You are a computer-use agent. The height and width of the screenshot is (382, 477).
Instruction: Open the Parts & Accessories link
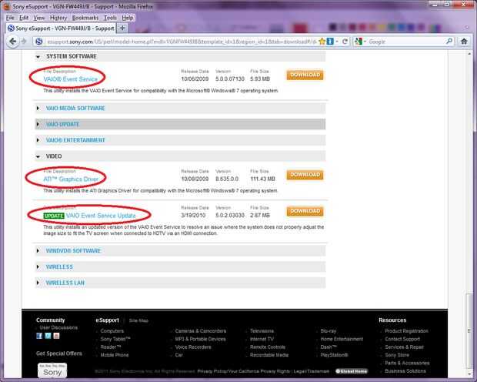coord(407,363)
